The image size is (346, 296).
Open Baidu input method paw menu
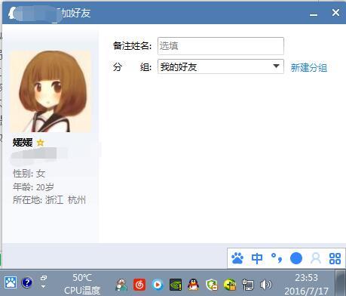[x=237, y=258]
